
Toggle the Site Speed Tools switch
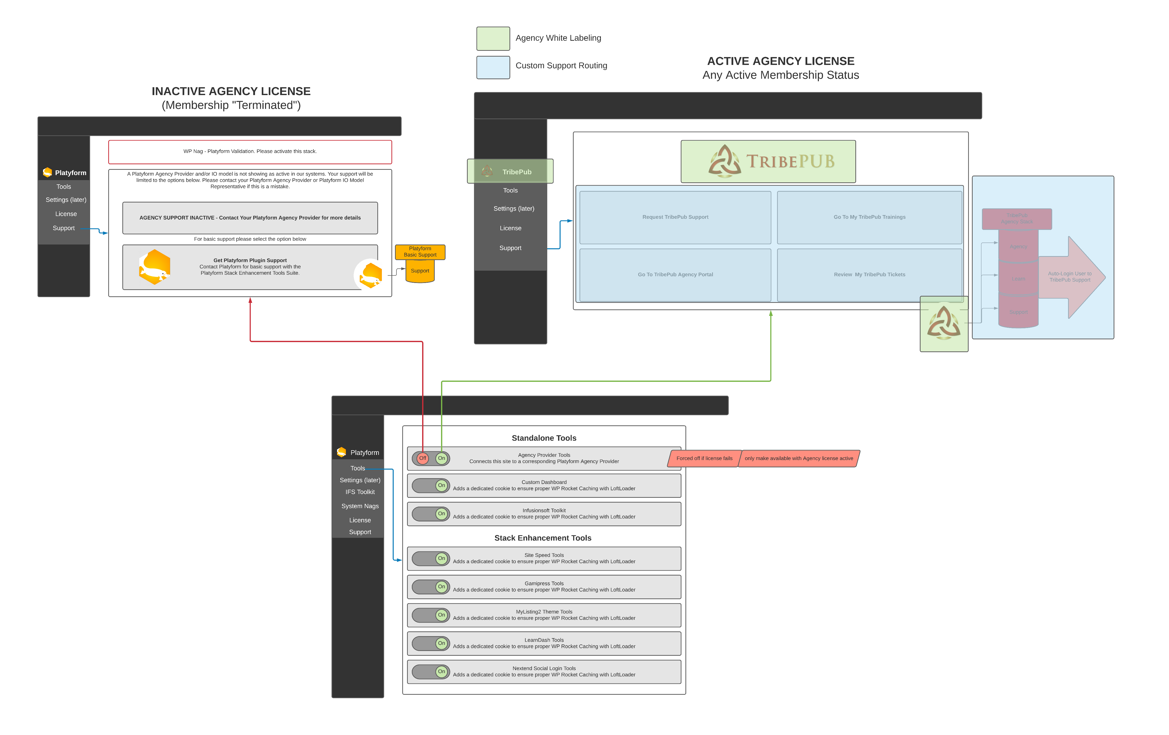431,558
